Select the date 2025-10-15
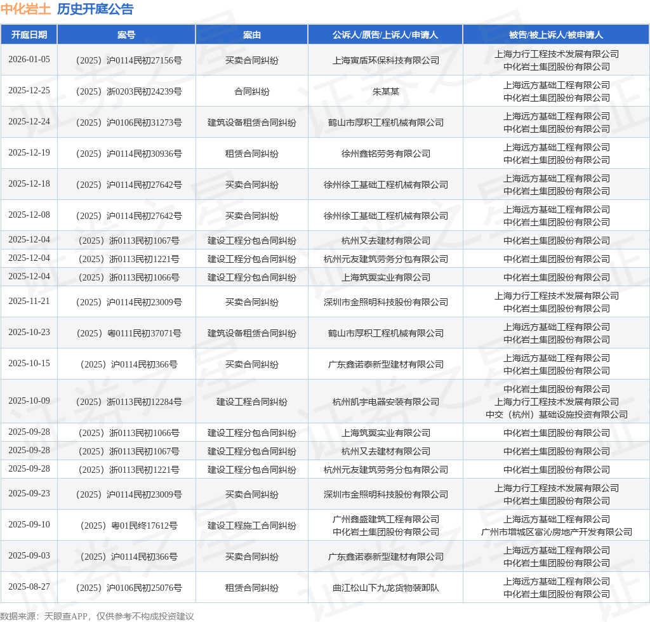Viewport: 650px width, 622px height. pyautogui.click(x=29, y=364)
